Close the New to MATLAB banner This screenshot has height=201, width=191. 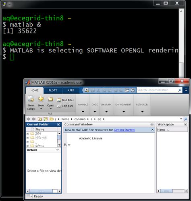[x=152, y=130]
